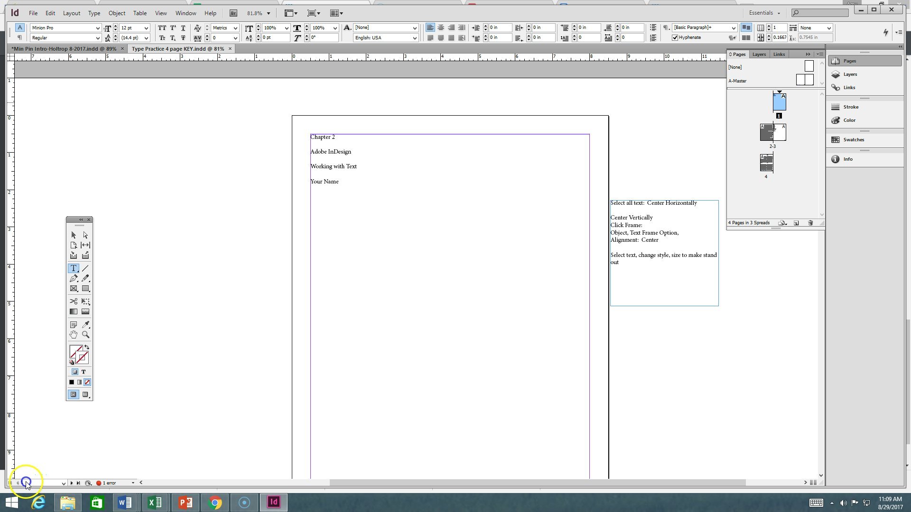This screenshot has width=911, height=512.
Task: Open the Swatches panel icon
Action: (836, 140)
